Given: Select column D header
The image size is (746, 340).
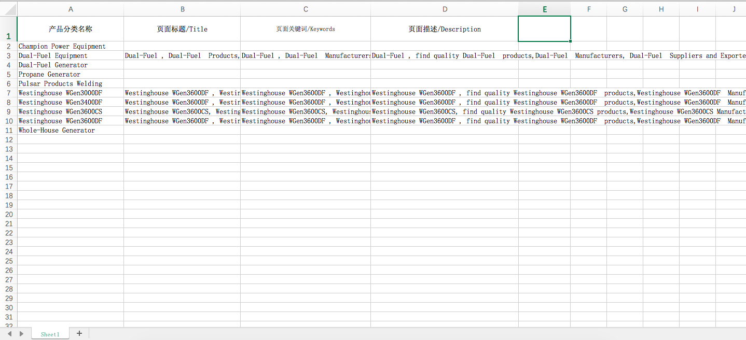Looking at the screenshot, I should click(x=445, y=9).
